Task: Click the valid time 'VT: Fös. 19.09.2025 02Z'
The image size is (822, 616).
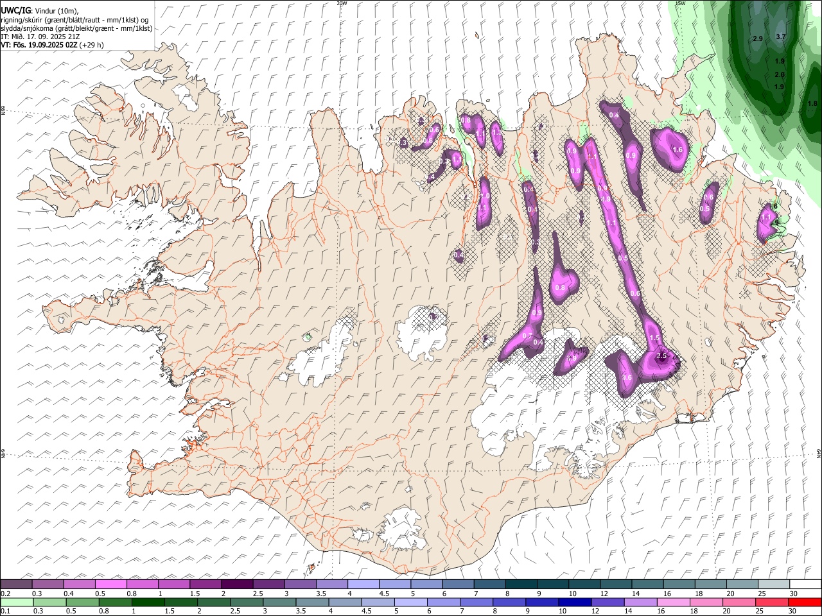Action: (x=40, y=45)
